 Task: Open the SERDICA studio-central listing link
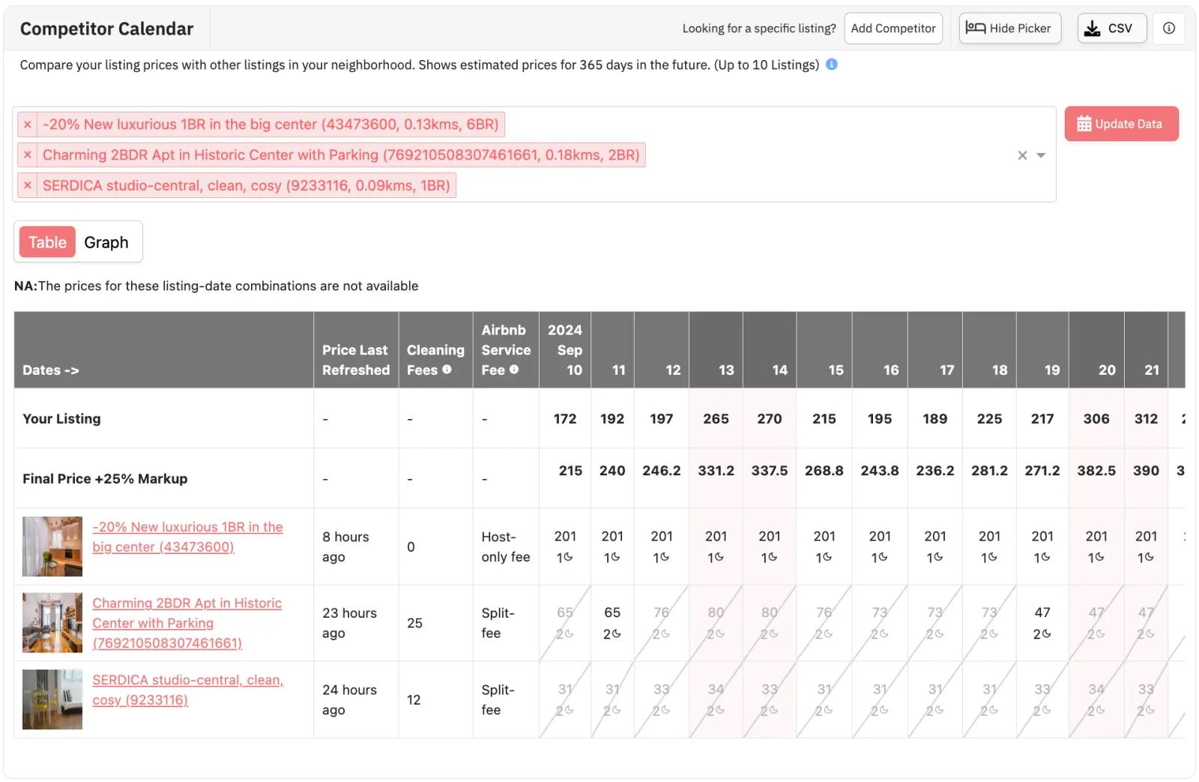(x=187, y=690)
